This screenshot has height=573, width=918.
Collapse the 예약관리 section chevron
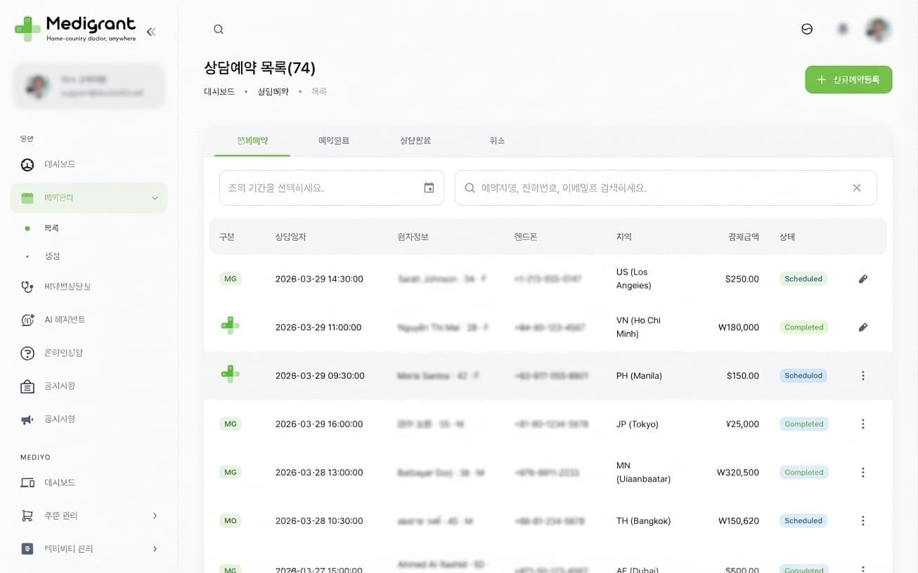155,198
